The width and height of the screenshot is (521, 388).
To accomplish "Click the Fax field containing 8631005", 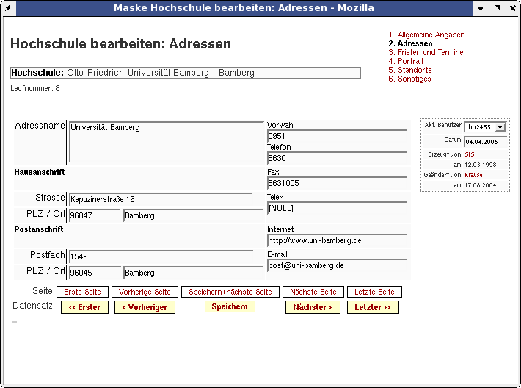I will 337,183.
